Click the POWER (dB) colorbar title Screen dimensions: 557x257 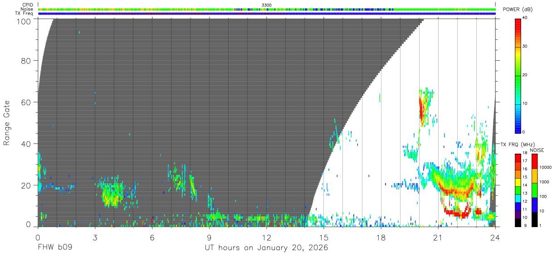518,10
